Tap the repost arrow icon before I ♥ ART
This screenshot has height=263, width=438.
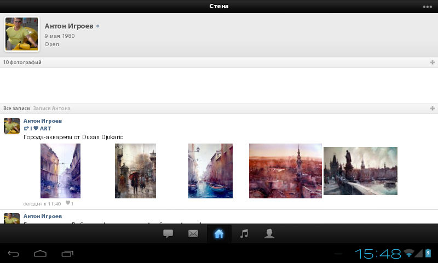tap(26, 128)
